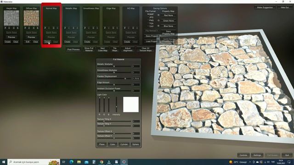Screen dimensions: 294x165
Task: Adjust the Light Intensity vertical slider
Action: click(x=116, y=104)
